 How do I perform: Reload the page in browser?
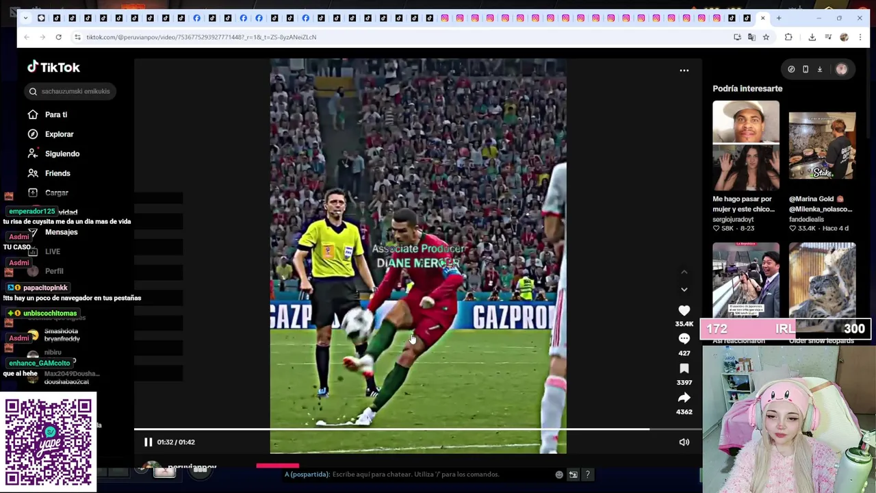[x=59, y=37]
